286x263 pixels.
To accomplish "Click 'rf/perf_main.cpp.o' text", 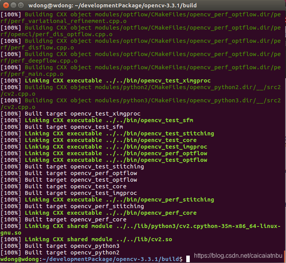I will 32,74.
